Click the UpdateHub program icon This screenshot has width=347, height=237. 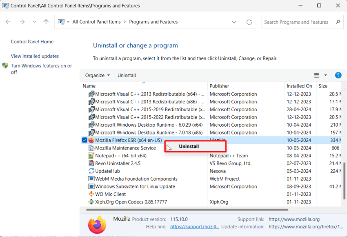(91, 171)
